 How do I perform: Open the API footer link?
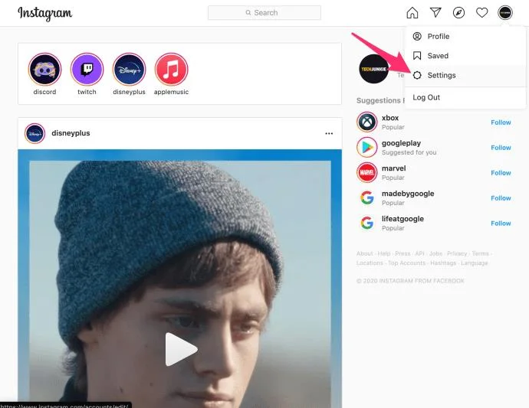pos(419,253)
